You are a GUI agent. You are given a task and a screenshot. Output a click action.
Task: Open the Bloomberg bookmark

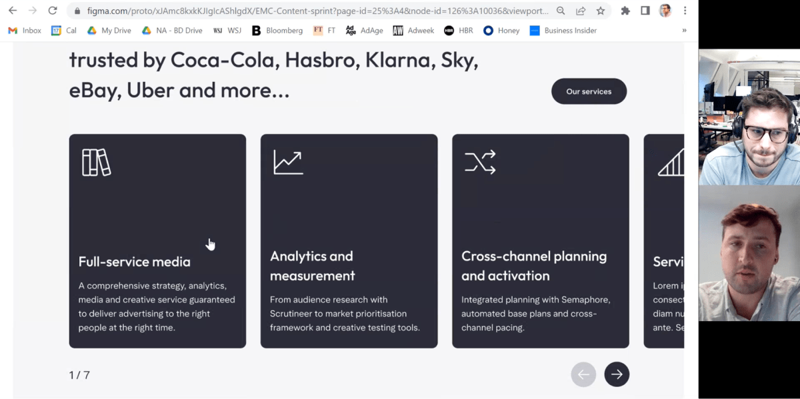(277, 31)
